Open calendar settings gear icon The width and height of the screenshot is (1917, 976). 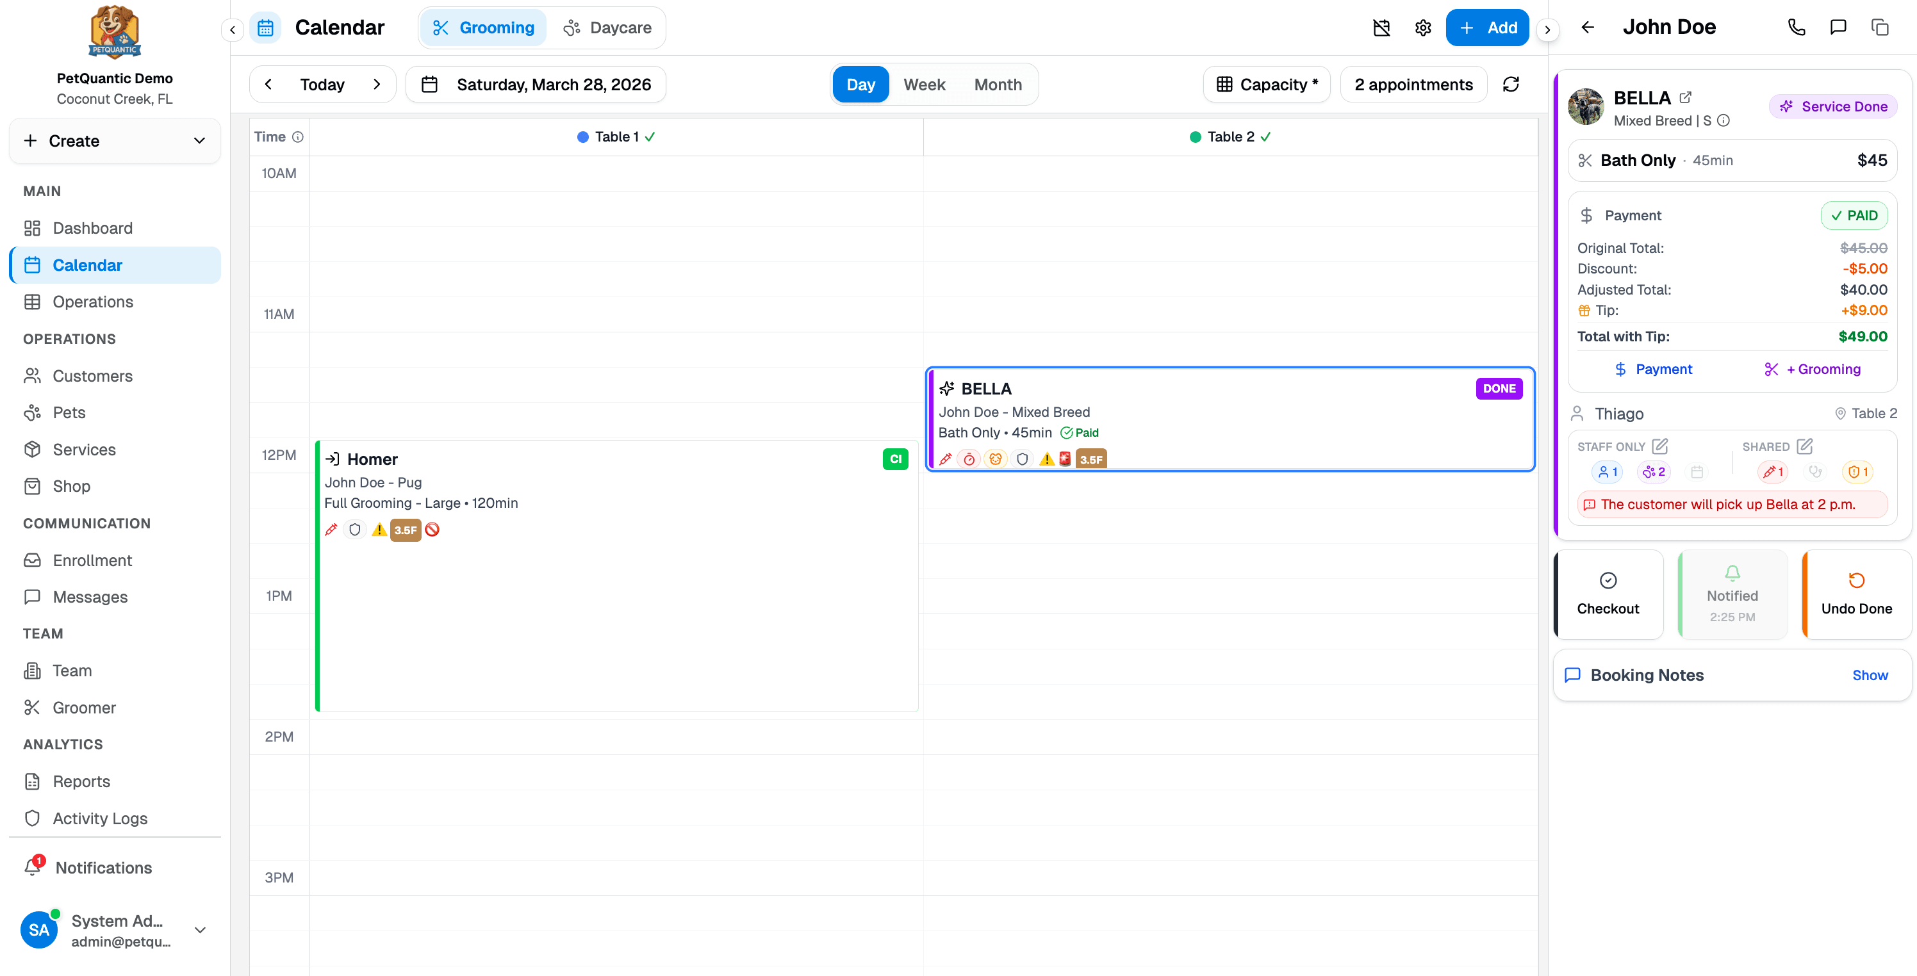coord(1423,28)
